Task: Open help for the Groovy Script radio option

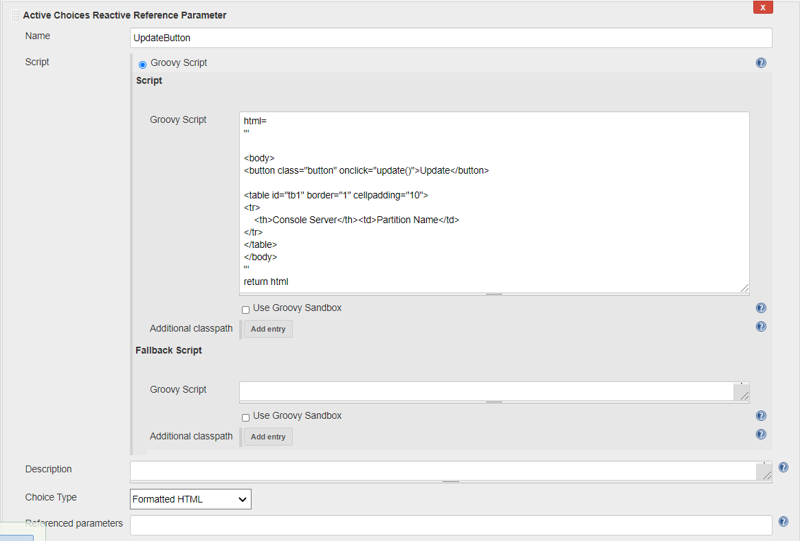Action: point(761,63)
